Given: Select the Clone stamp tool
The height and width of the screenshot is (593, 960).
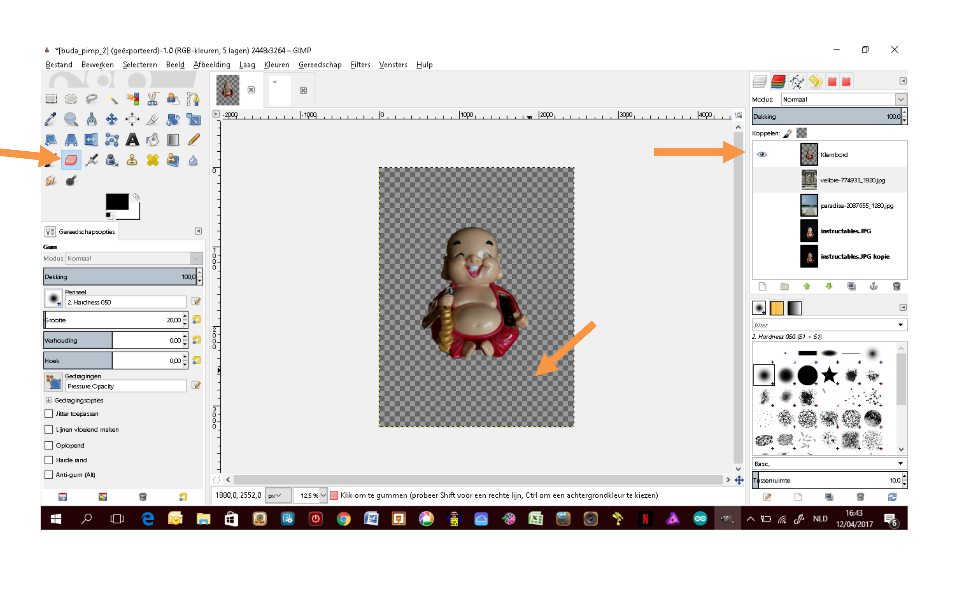Looking at the screenshot, I should coord(132,160).
